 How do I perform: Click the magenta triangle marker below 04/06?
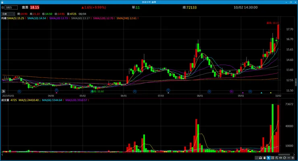click(56, 93)
